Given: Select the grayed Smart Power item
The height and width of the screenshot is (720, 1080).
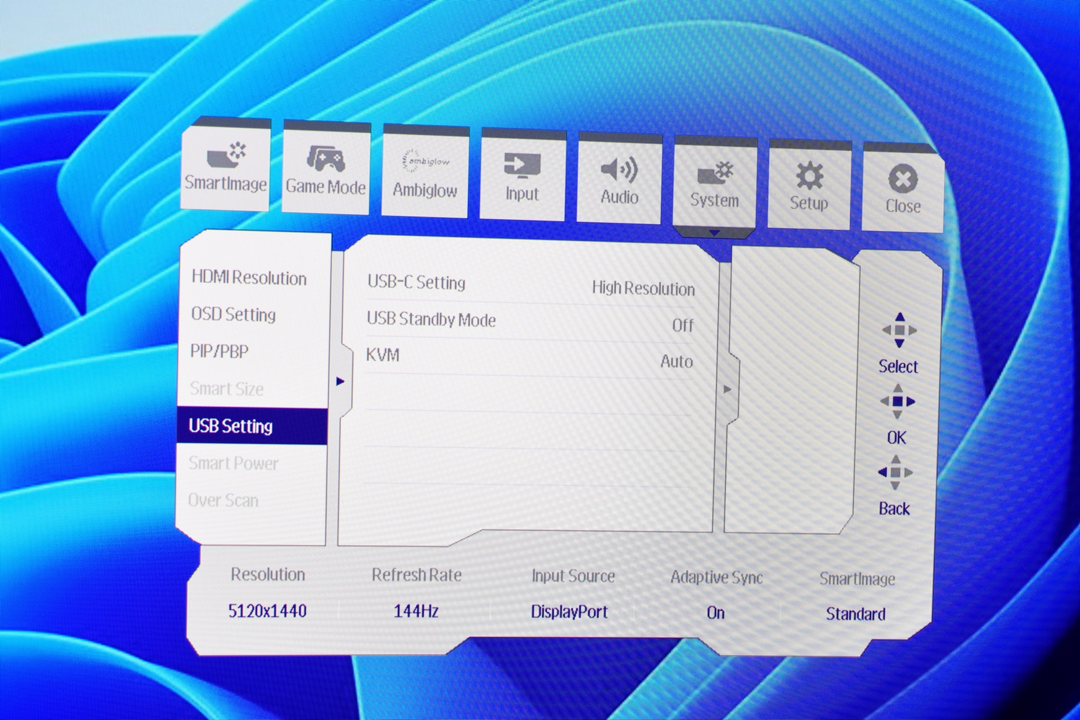Looking at the screenshot, I should pyautogui.click(x=233, y=464).
